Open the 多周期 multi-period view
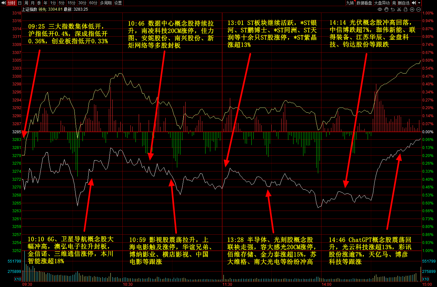The width and height of the screenshot is (437, 287). click(x=106, y=3)
